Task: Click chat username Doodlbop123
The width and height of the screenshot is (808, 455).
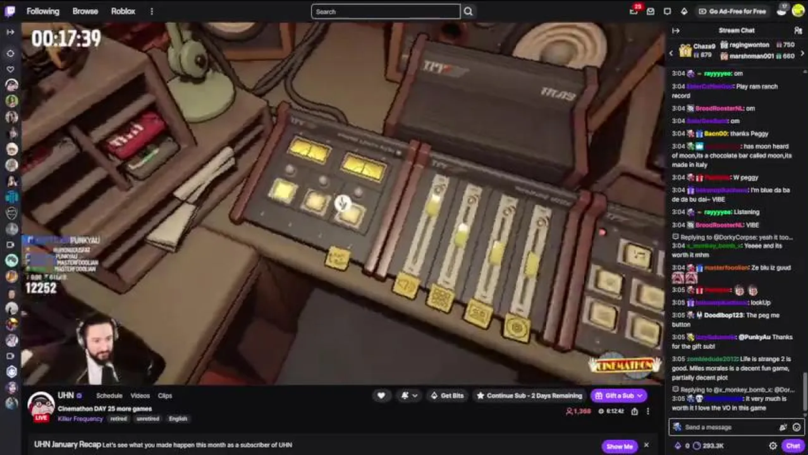Action: tap(724, 315)
